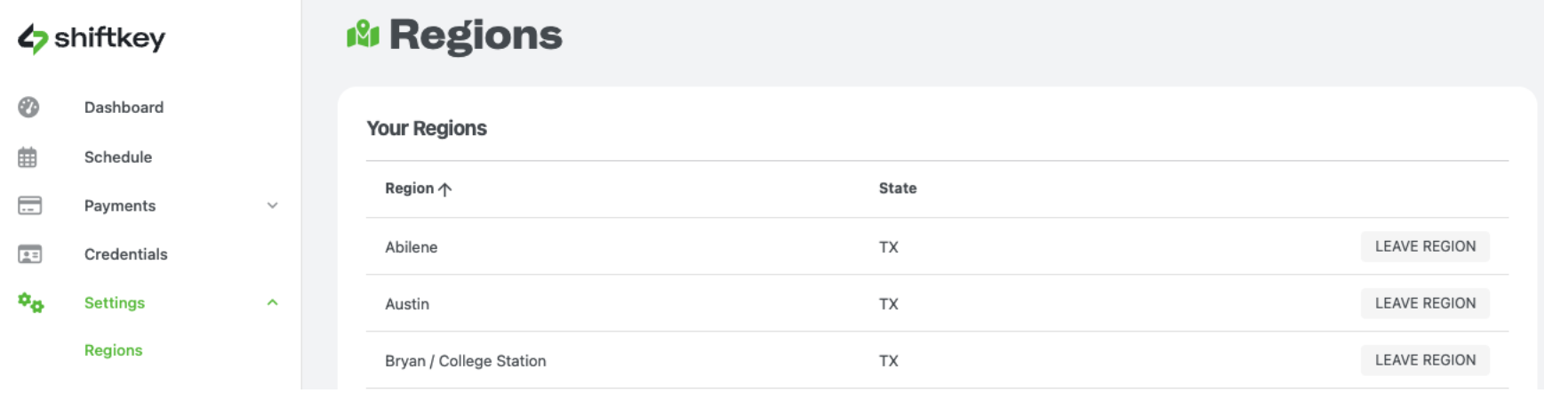The height and width of the screenshot is (393, 1544).
Task: Click the shiftkey logo
Action: [x=92, y=38]
